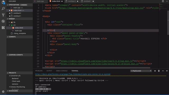Click the .clang_complete file icon
Image resolution: width=169 pixels, height=95 pixels.
pyautogui.click(x=12, y=34)
